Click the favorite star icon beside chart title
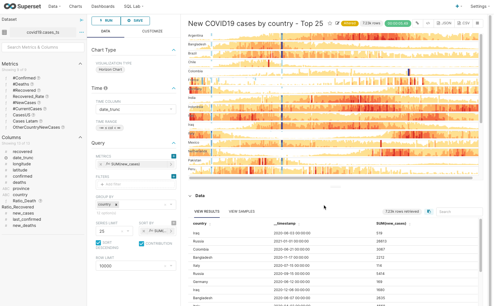 pos(330,23)
